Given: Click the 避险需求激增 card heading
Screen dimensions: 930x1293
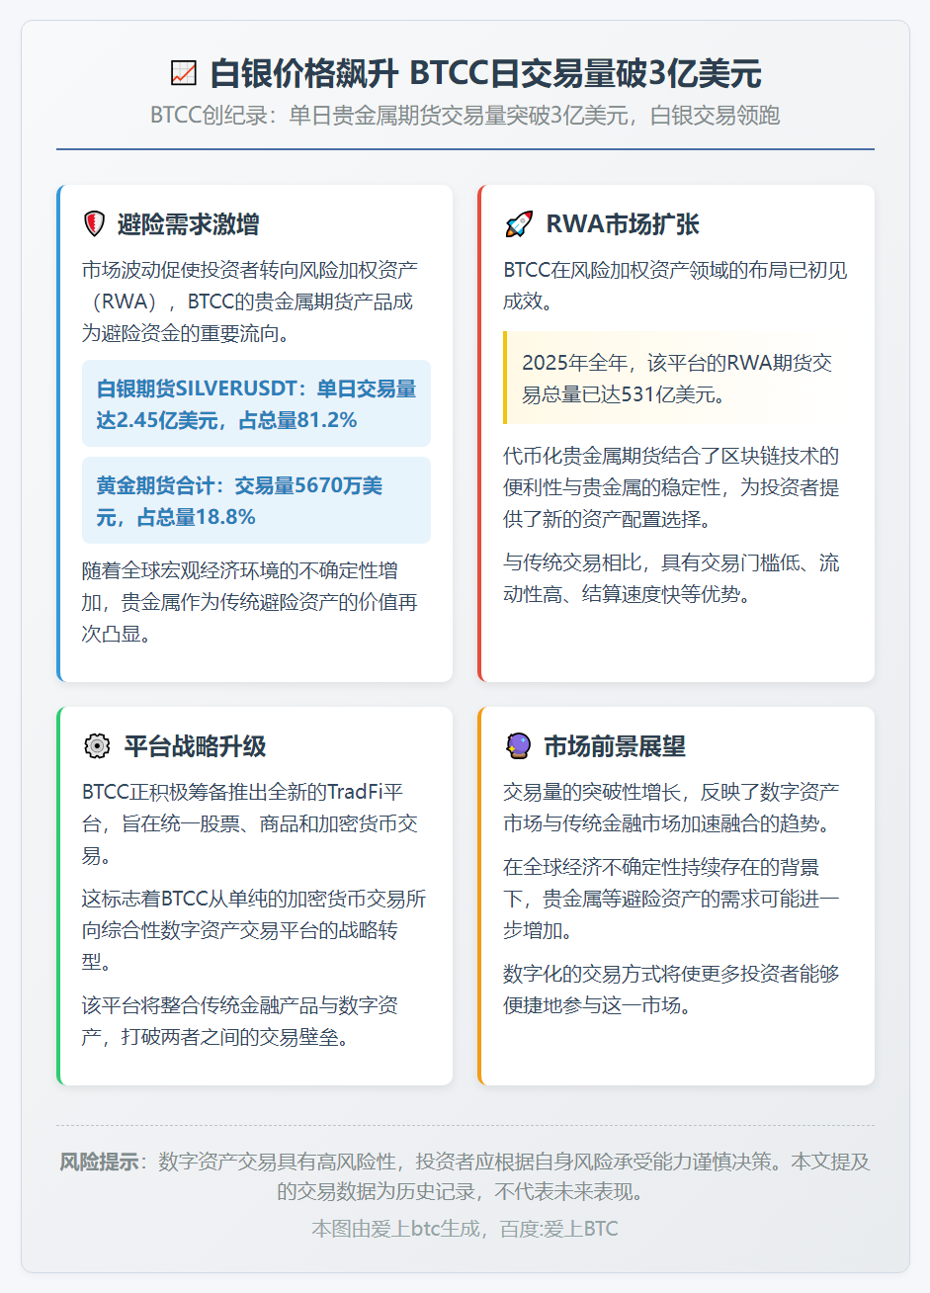Looking at the screenshot, I should pos(188,224).
